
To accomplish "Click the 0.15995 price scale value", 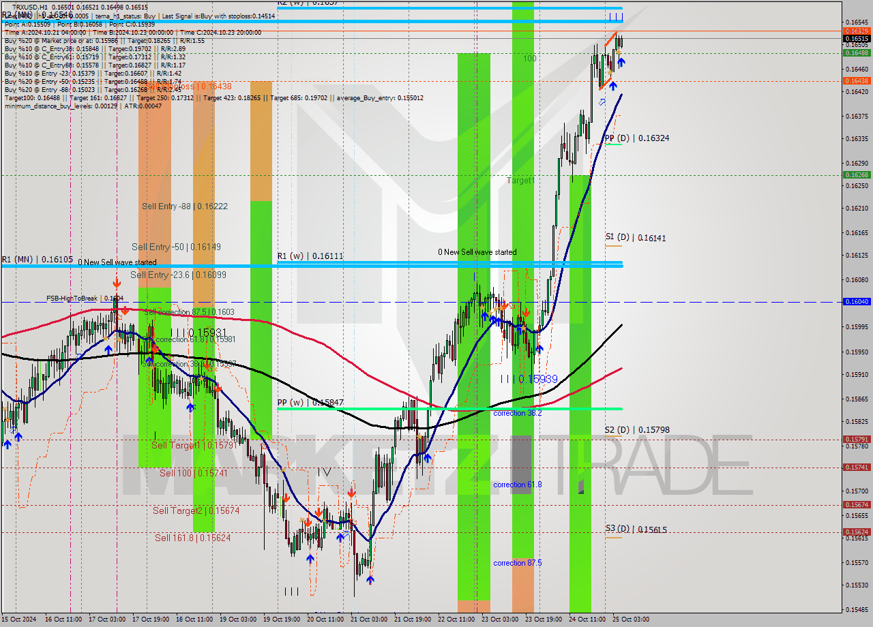I will pos(857,327).
